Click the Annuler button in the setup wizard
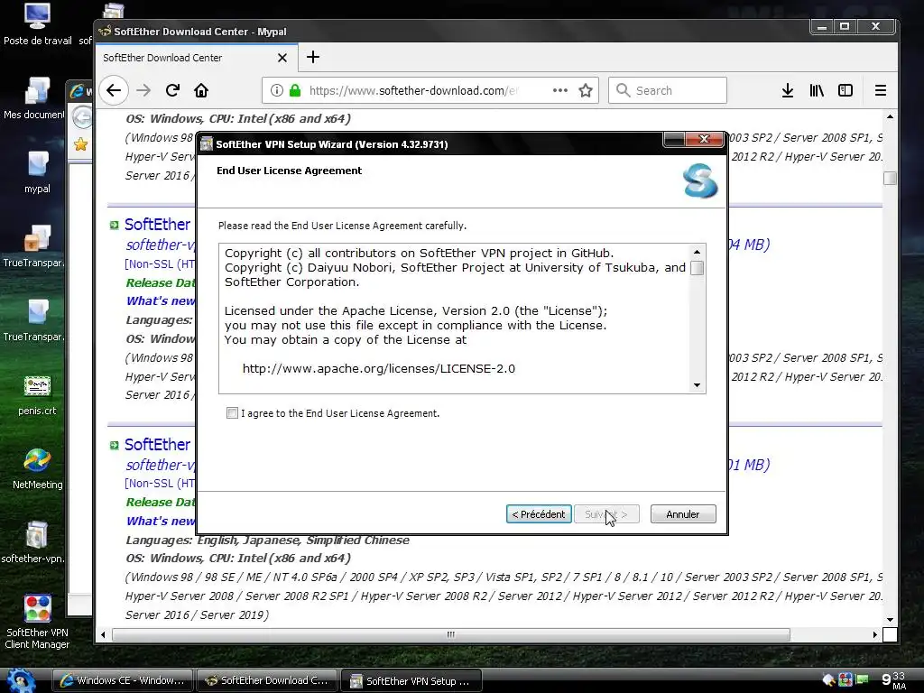 683,514
